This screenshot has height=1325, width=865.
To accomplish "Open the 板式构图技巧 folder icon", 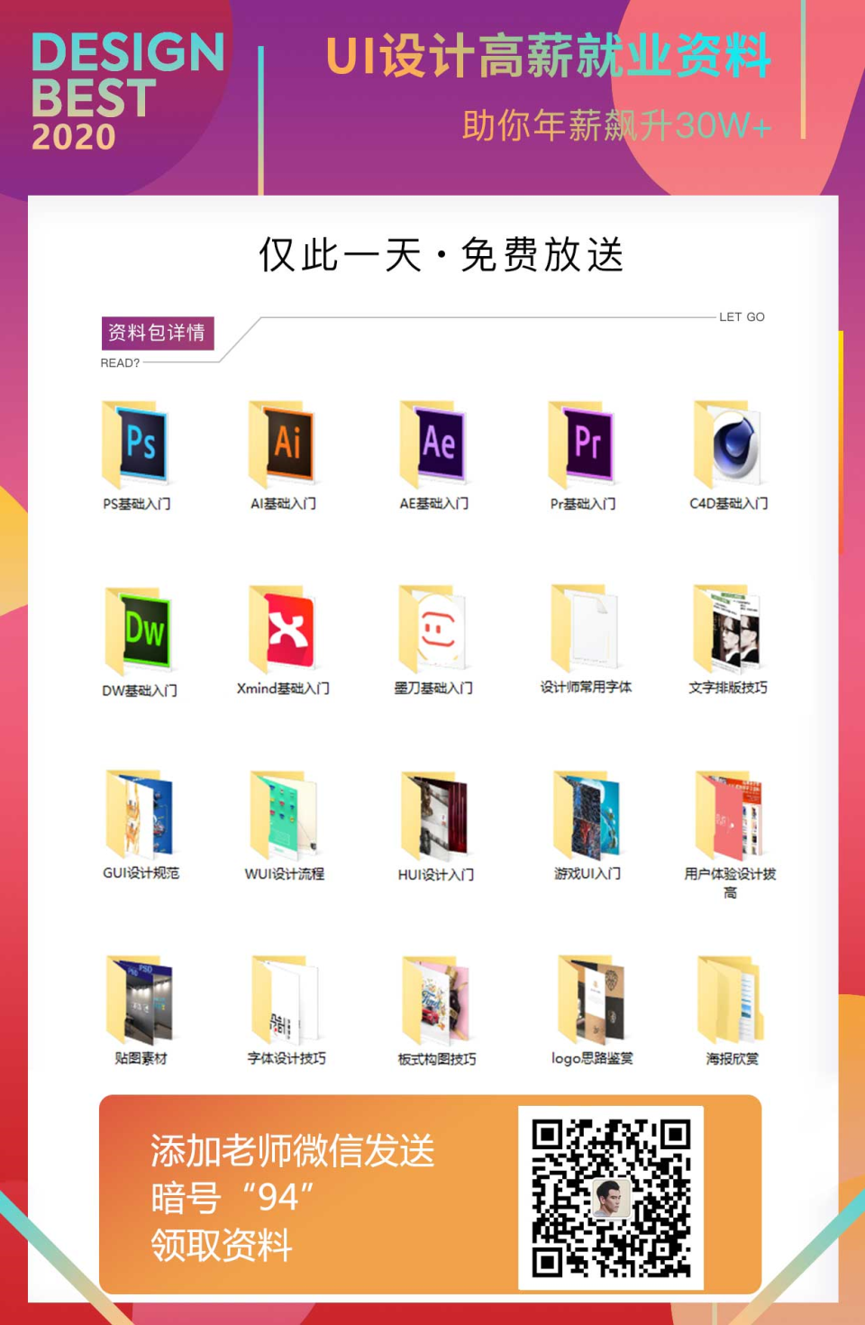I will (436, 1001).
